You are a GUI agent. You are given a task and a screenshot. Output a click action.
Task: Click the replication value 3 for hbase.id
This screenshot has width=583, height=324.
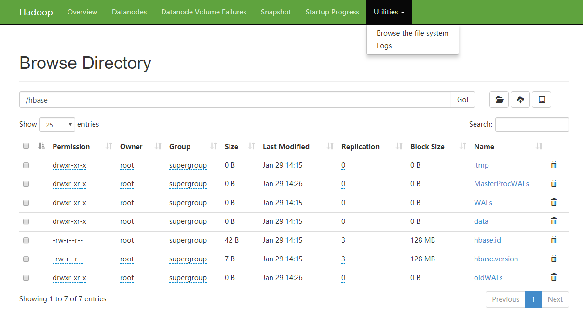tap(343, 240)
